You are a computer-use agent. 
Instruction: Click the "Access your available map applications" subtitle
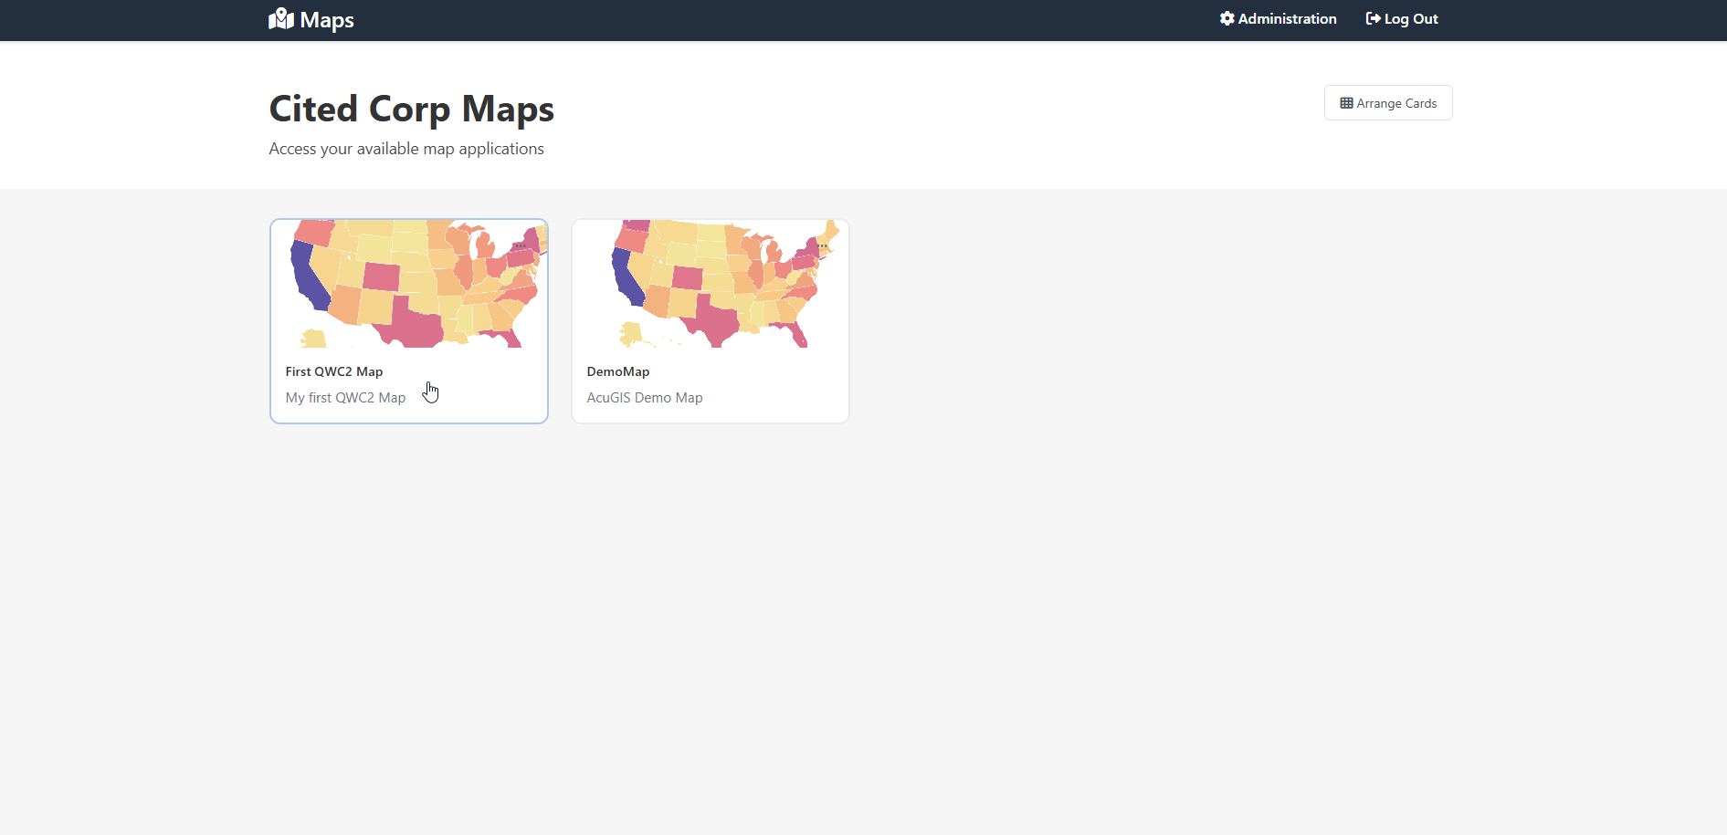[406, 149]
